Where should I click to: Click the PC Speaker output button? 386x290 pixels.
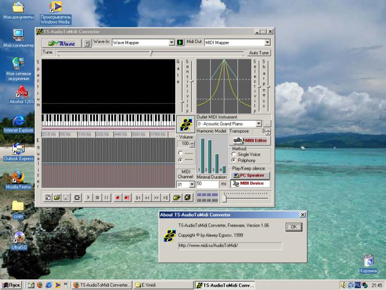pos(250,175)
